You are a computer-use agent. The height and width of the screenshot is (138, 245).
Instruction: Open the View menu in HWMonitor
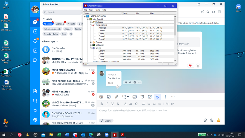point(91,10)
